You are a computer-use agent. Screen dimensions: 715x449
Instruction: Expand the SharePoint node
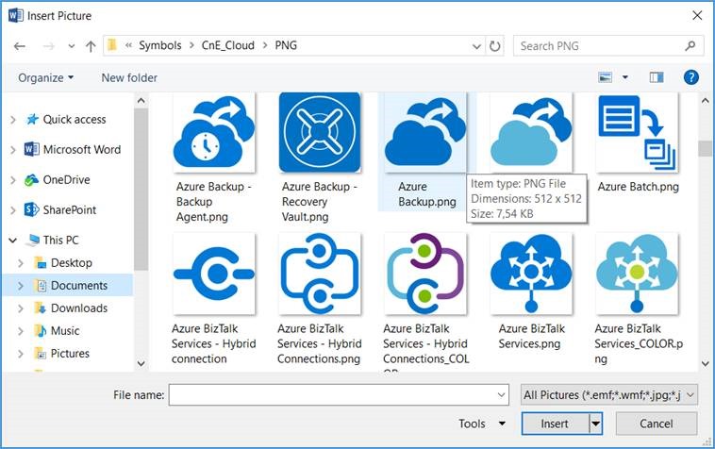coord(13,210)
